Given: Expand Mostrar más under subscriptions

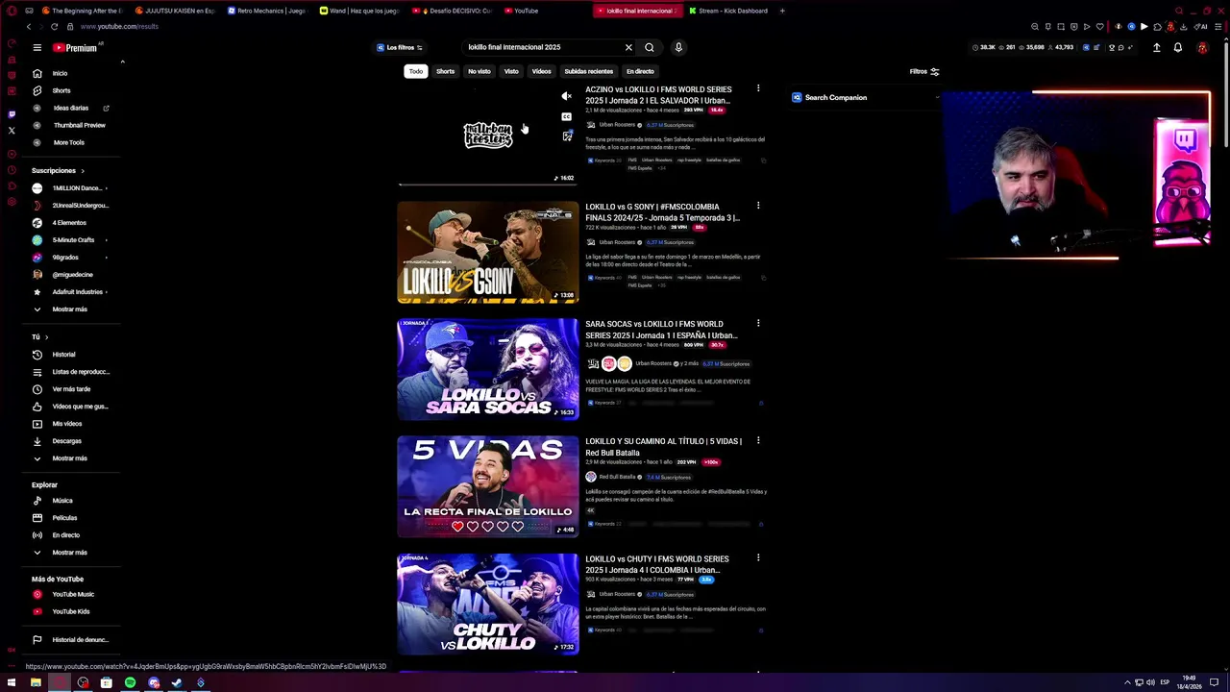Looking at the screenshot, I should (76, 309).
